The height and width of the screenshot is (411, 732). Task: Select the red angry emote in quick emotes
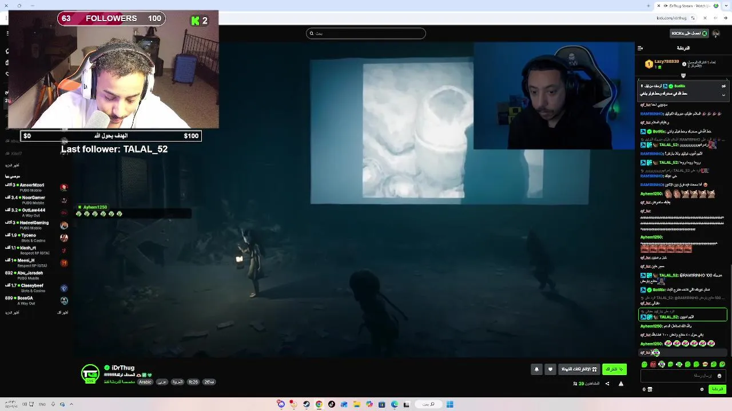653,364
